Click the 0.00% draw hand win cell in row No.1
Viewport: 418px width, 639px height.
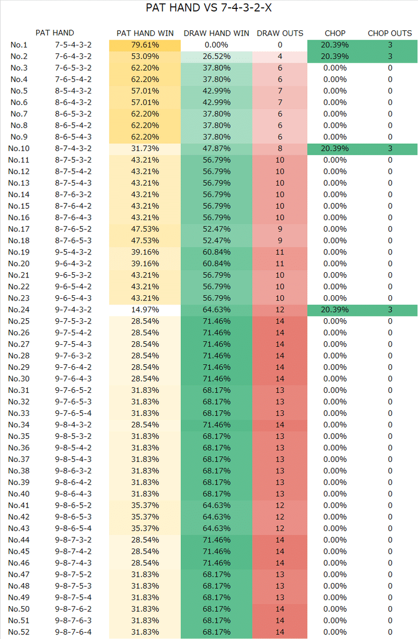pyautogui.click(x=216, y=45)
